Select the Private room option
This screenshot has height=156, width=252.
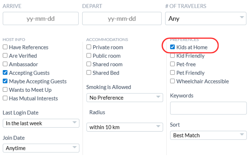click(89, 47)
